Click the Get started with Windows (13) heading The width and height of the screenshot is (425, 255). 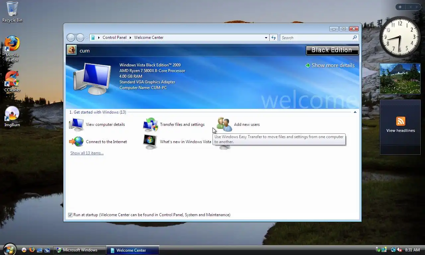pos(98,112)
